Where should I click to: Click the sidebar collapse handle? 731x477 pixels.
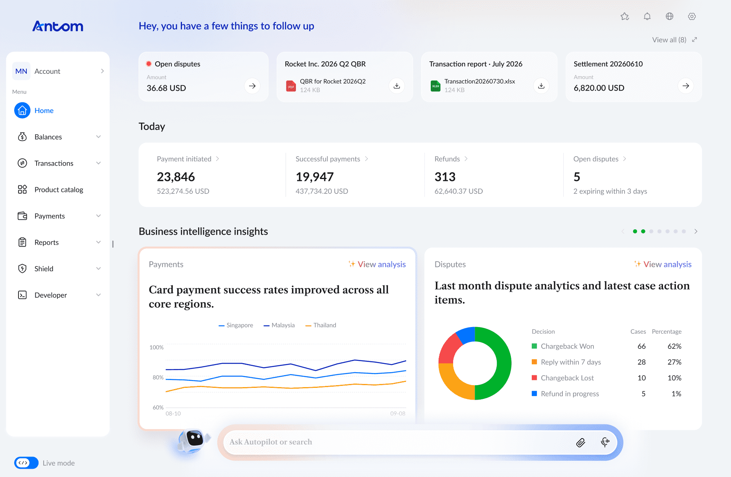113,244
